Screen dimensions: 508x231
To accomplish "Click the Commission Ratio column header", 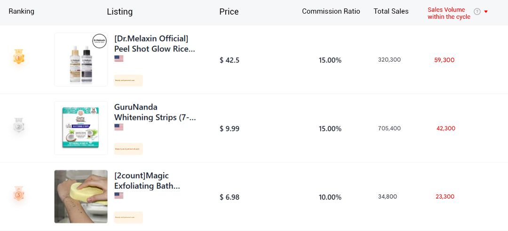I will tap(331, 11).
